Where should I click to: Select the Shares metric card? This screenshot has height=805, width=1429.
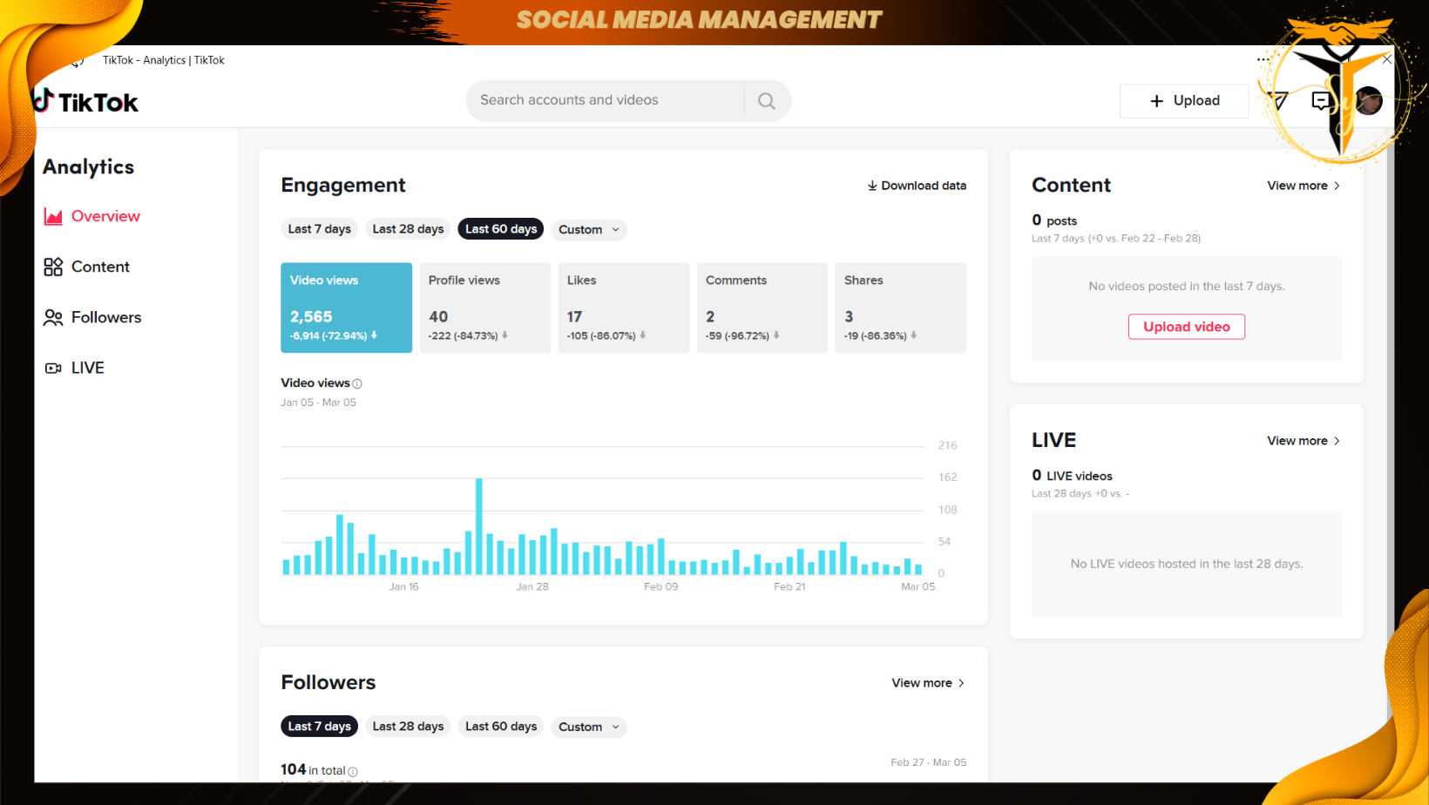(x=901, y=308)
